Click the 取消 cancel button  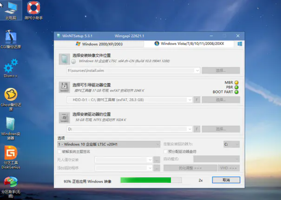pos(226,180)
